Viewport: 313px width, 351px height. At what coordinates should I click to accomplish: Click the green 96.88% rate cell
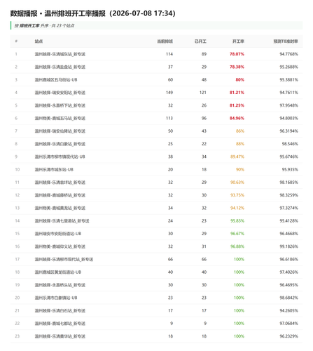(x=237, y=246)
